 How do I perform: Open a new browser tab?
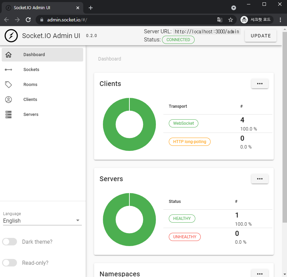tap(91, 8)
